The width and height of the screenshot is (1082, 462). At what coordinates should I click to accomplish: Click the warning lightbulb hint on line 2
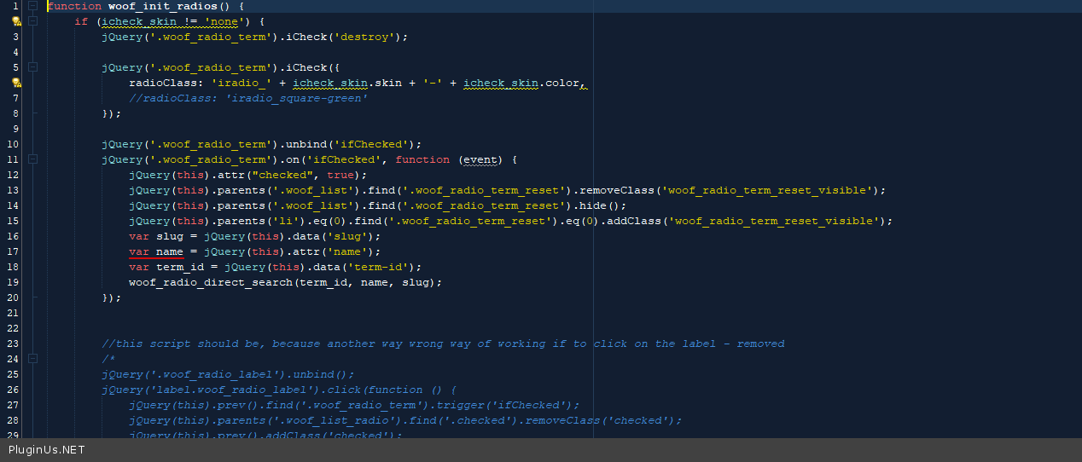(16, 21)
